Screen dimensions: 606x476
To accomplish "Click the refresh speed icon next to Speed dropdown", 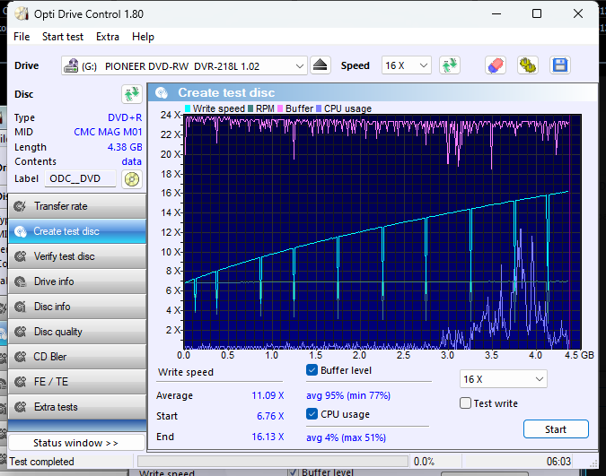I will tap(450, 65).
